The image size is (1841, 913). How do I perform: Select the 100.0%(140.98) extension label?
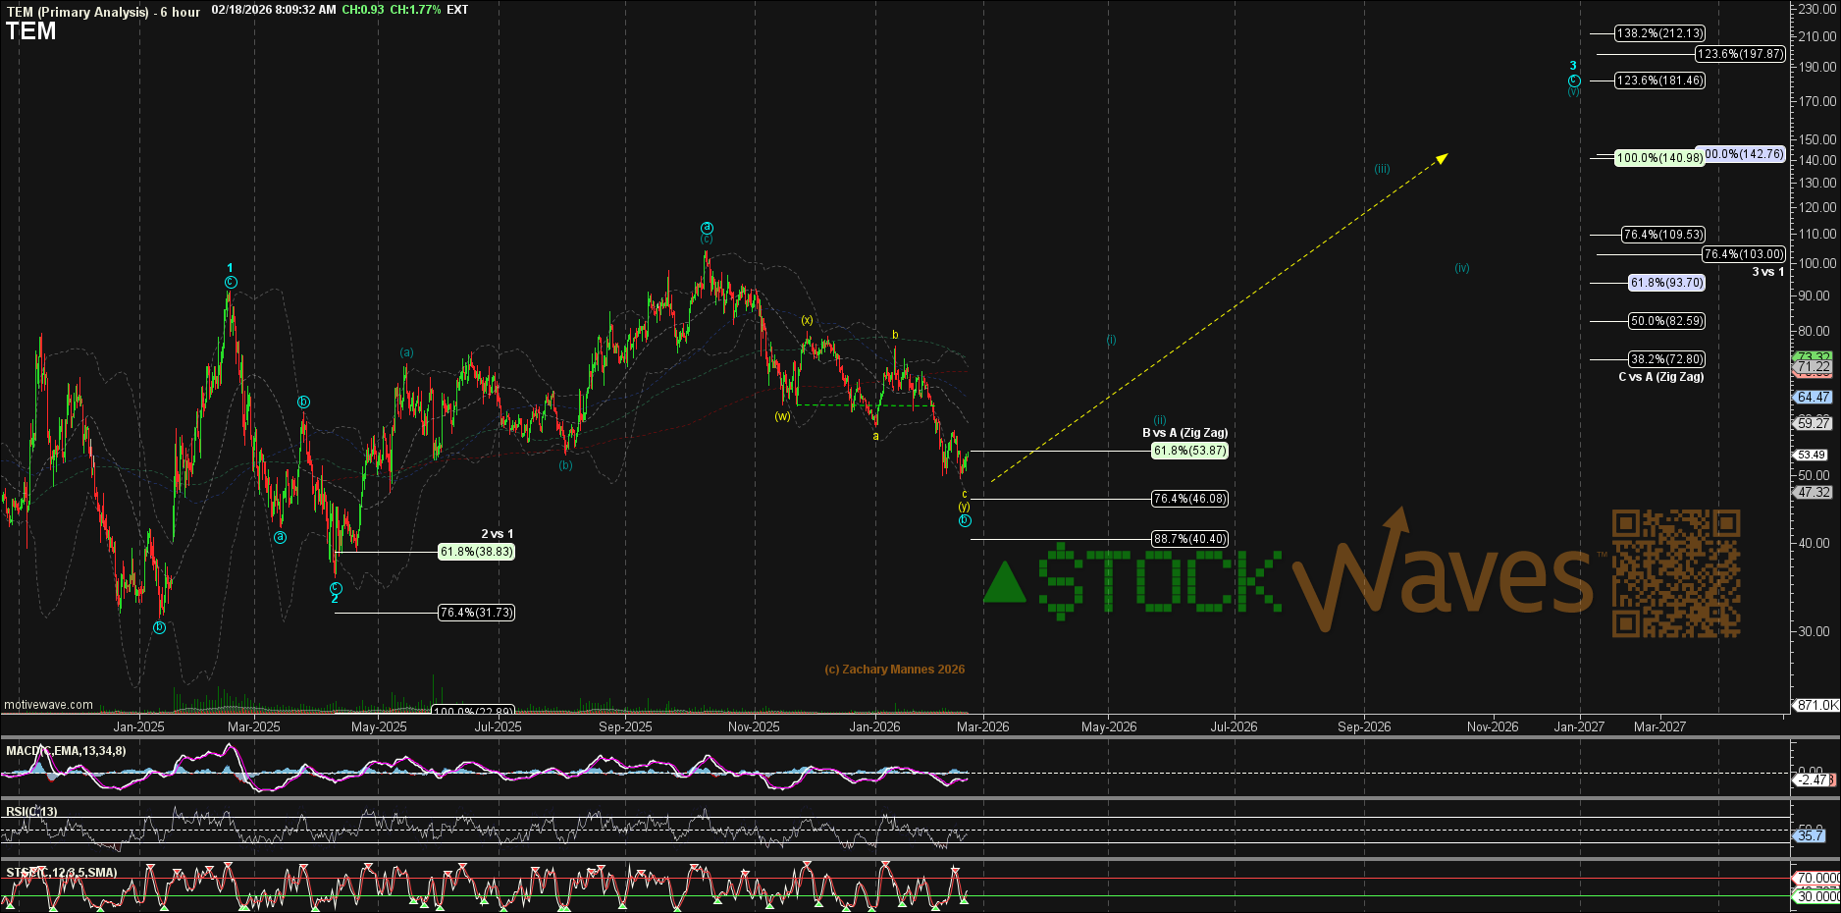coord(1659,158)
